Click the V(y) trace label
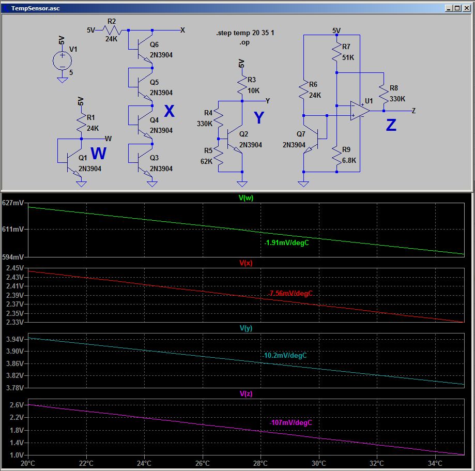475x471 pixels. coord(246,328)
